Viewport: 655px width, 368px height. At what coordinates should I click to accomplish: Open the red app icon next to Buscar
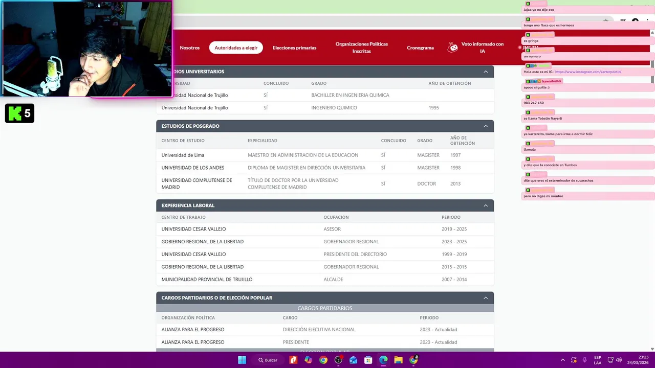tap(293, 360)
